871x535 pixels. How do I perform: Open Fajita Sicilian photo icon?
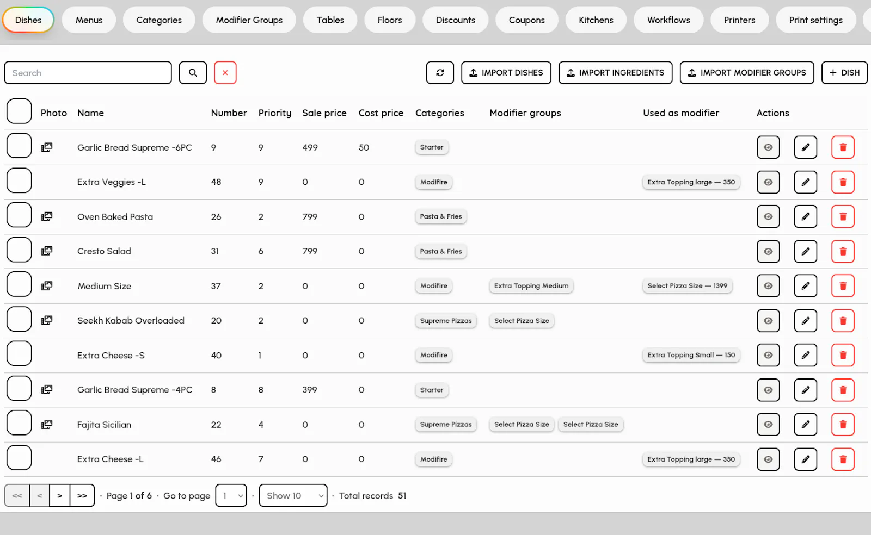click(47, 425)
